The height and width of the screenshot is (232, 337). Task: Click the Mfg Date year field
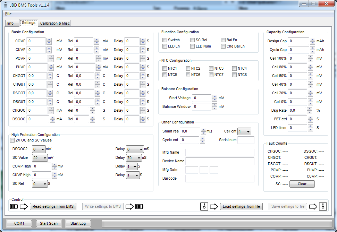tap(192, 170)
